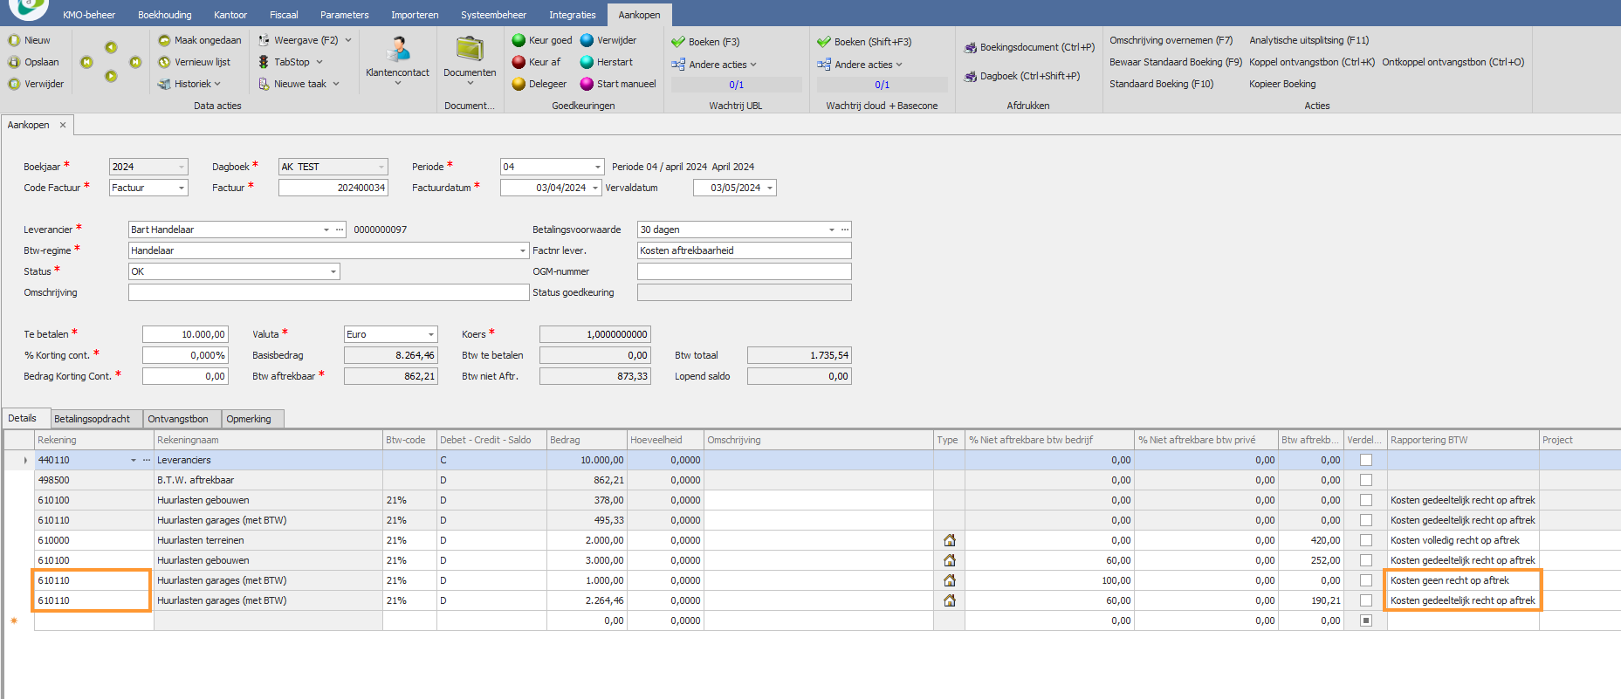Open the Boekjaar dropdown

[x=182, y=167]
